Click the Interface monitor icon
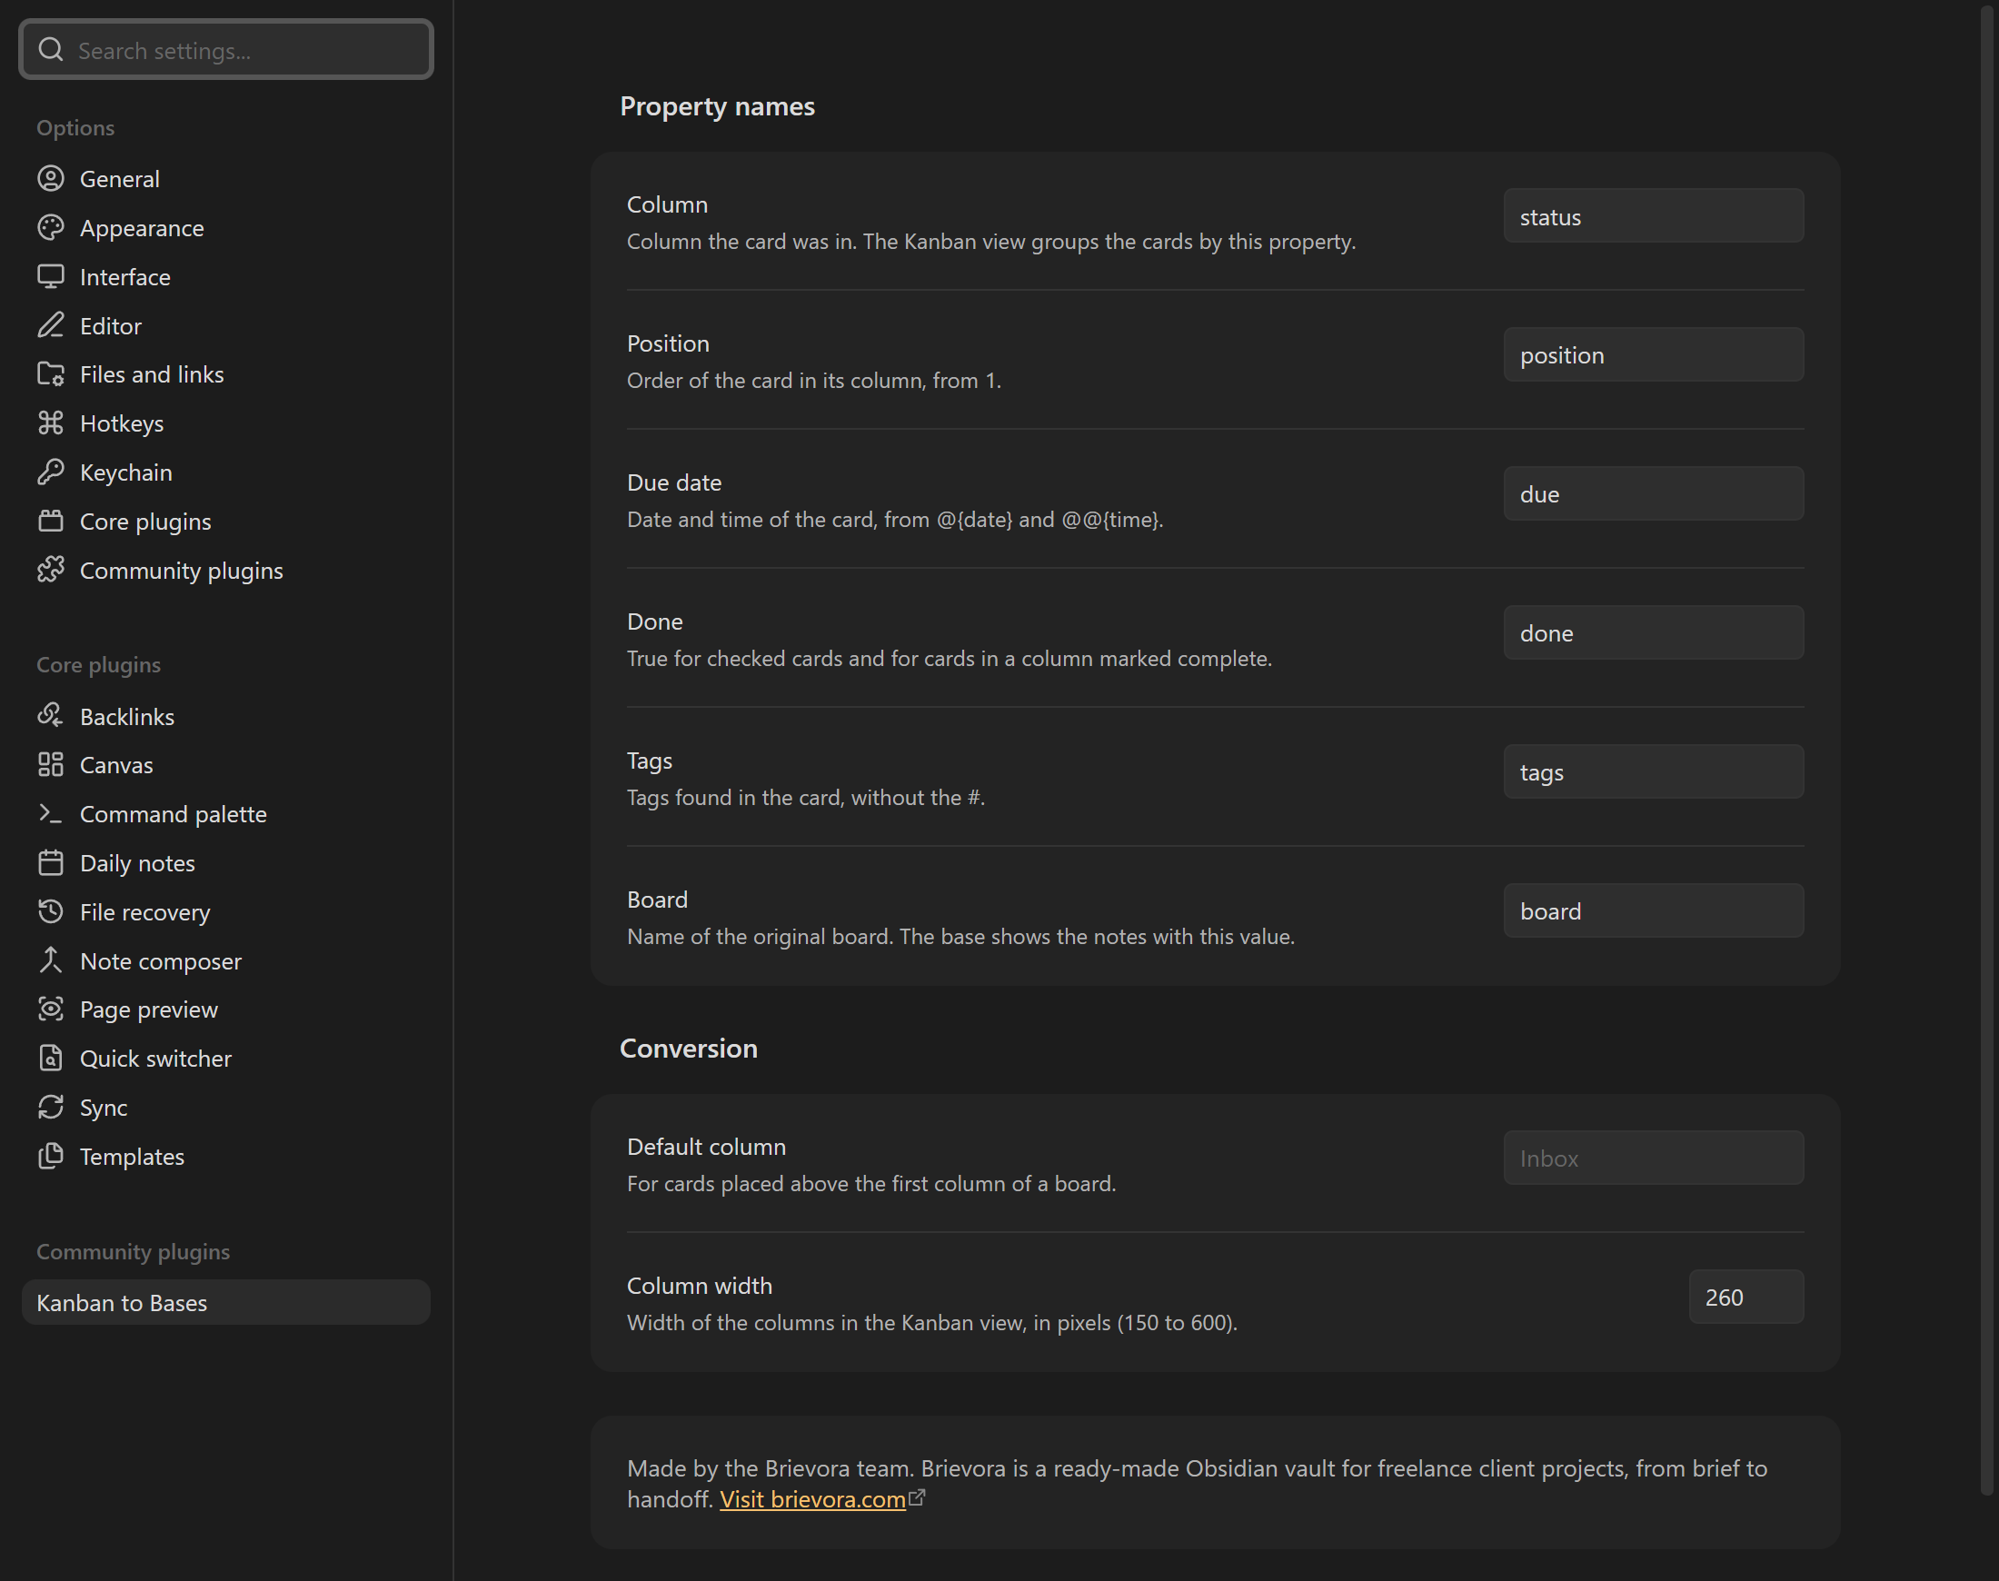 tap(51, 276)
